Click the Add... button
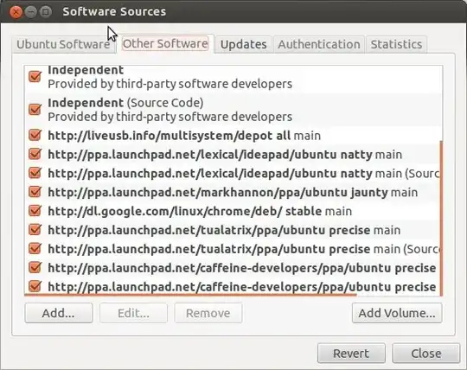Image resolution: width=467 pixels, height=370 pixels. [59, 313]
